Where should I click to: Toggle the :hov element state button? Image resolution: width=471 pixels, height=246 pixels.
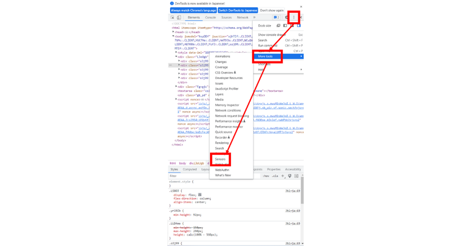266,176
